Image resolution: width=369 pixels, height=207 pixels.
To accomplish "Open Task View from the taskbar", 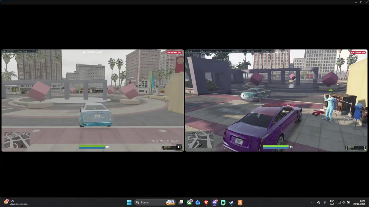I will point(181,202).
